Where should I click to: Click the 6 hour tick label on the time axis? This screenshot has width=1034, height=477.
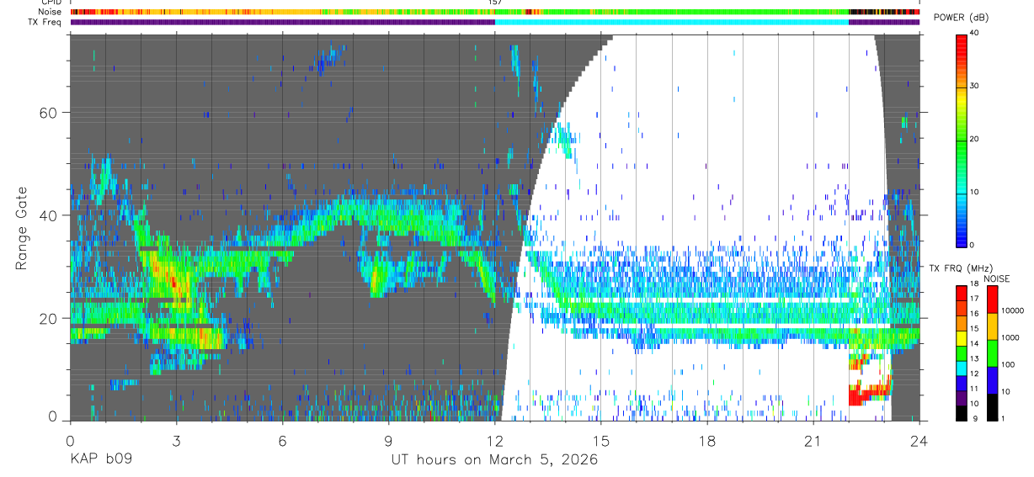[282, 441]
